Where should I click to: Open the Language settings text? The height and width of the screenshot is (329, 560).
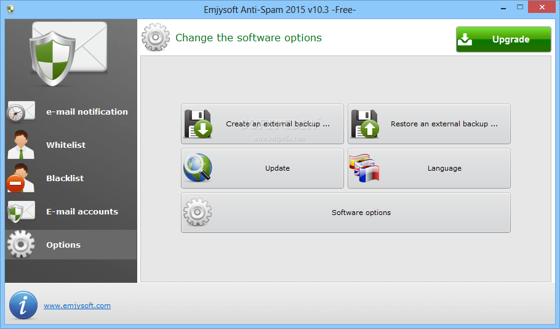pos(445,168)
